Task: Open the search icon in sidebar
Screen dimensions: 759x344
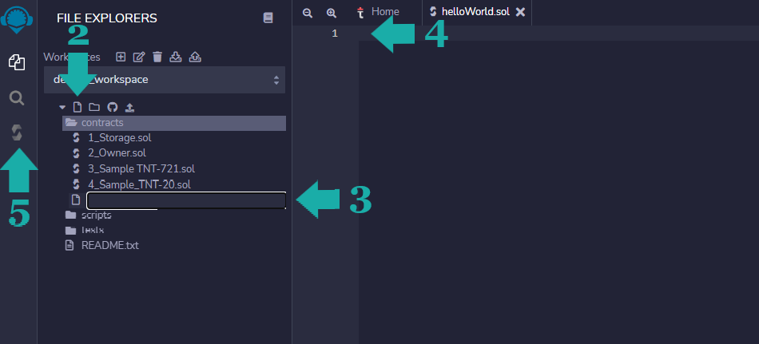Action: point(17,98)
